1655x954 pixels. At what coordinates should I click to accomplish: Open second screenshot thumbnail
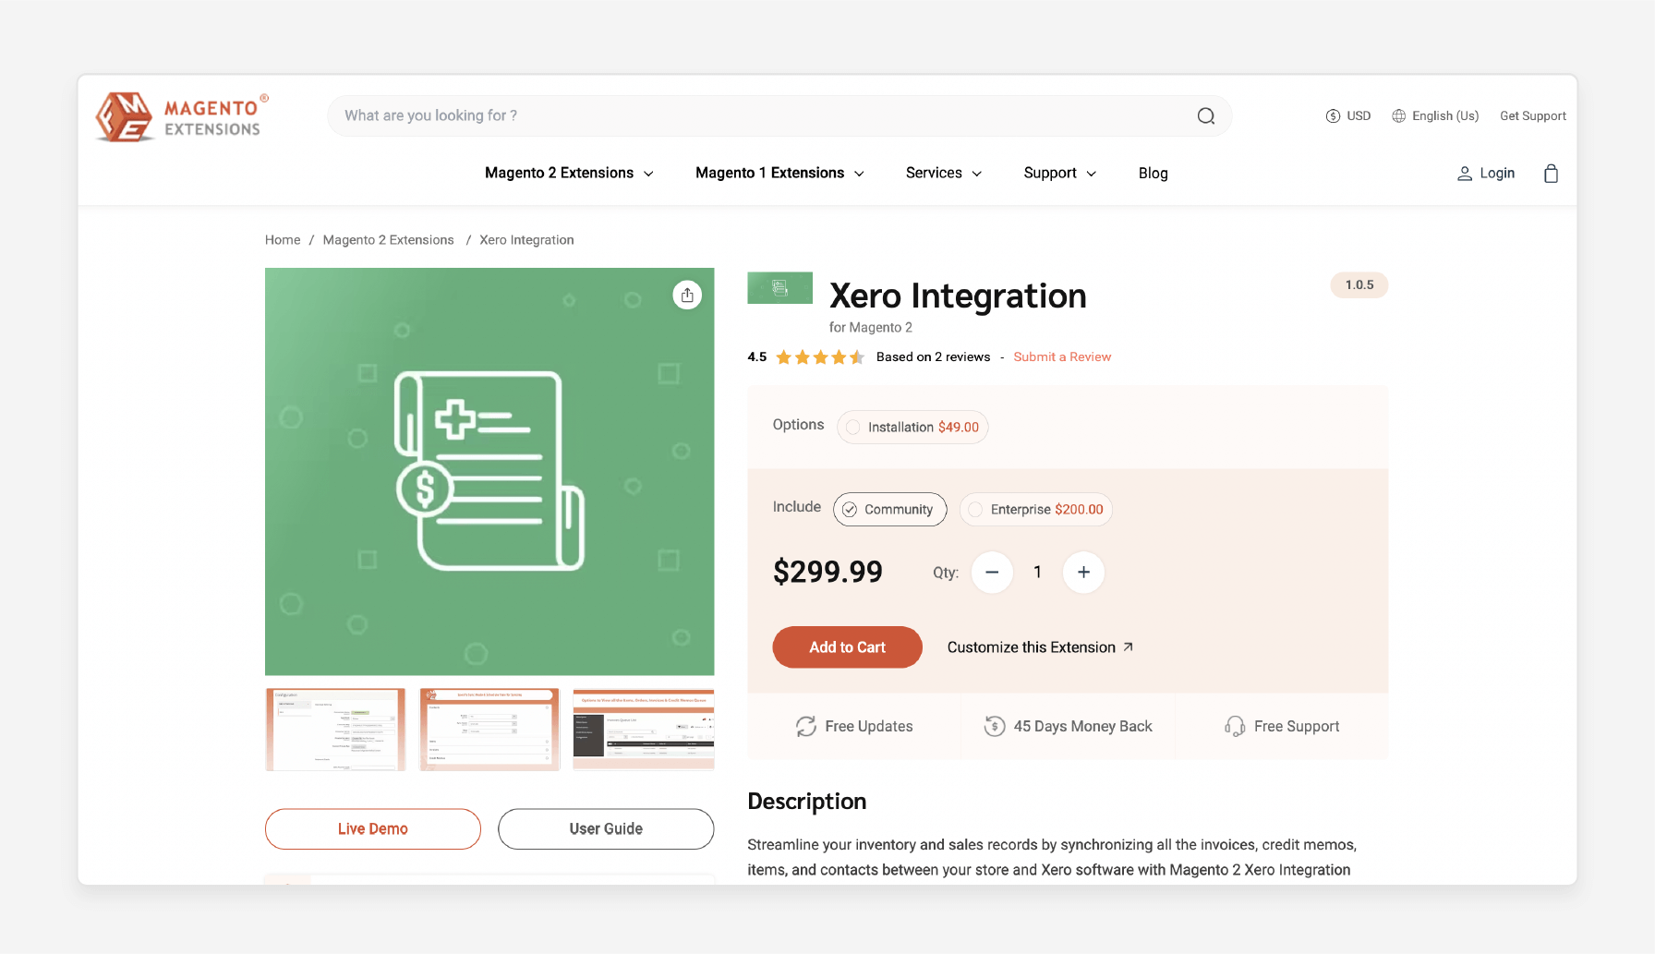click(489, 730)
